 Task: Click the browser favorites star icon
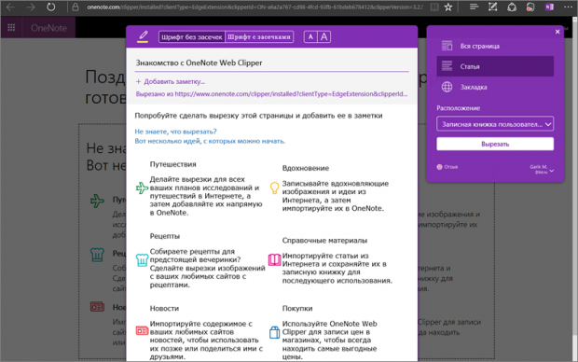click(448, 7)
